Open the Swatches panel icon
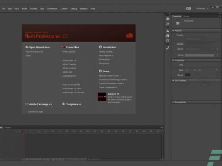 click(x=168, y=24)
